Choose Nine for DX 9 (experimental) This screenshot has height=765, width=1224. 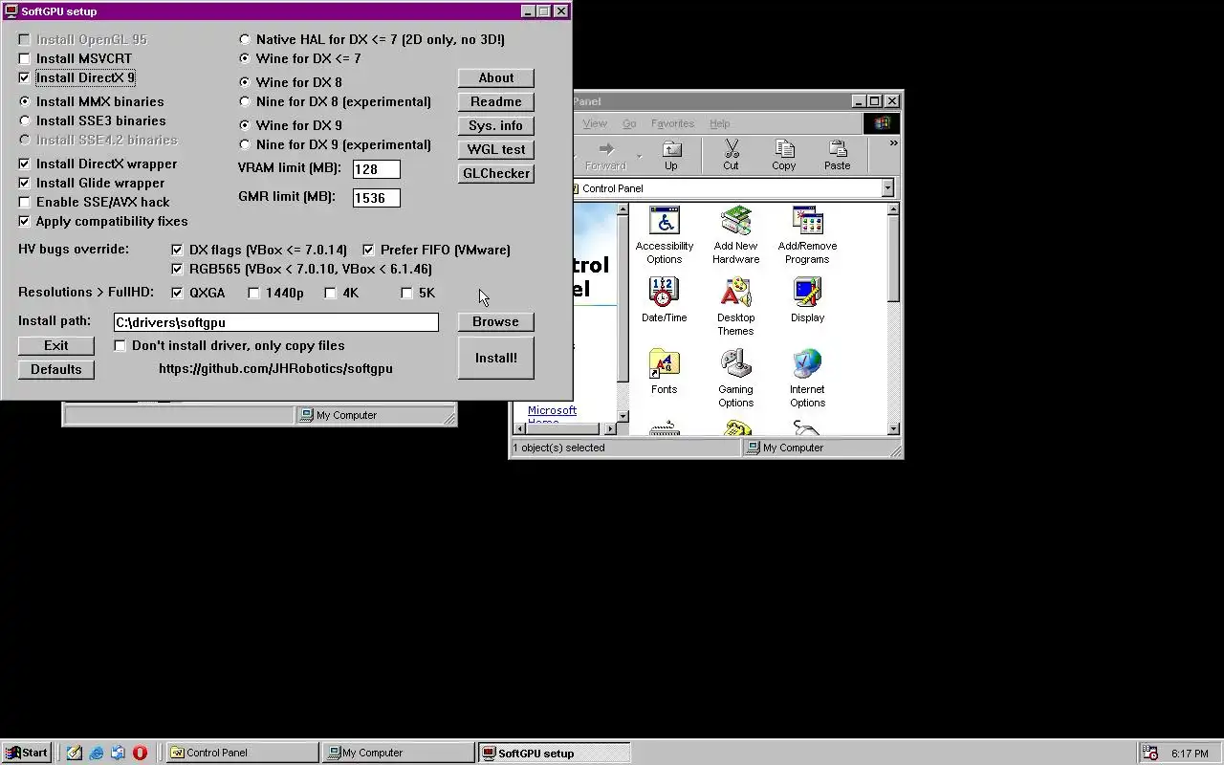(x=245, y=144)
